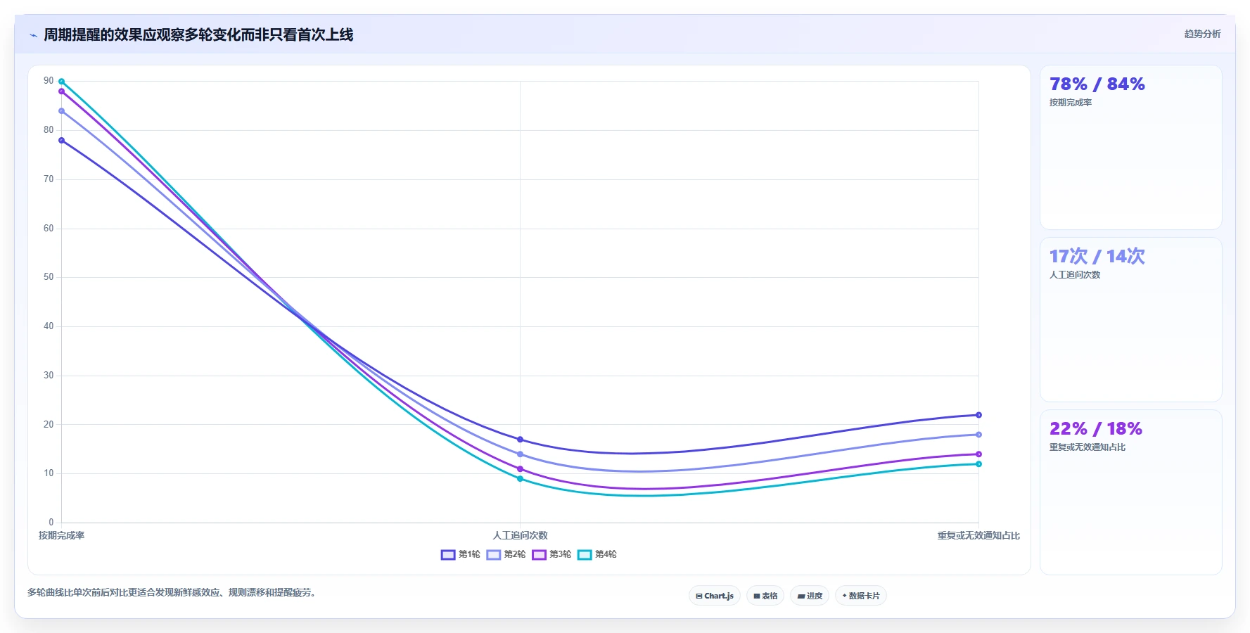Click the 按期完成率 x-axis label

click(x=62, y=536)
